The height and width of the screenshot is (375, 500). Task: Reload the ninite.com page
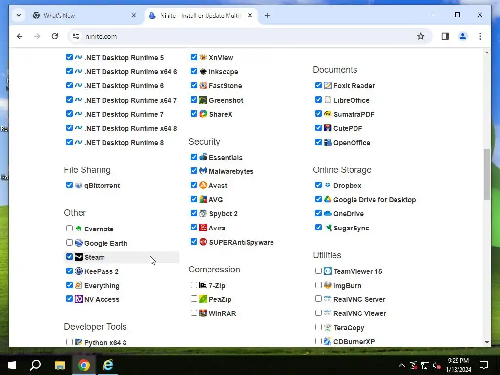pyautogui.click(x=55, y=36)
